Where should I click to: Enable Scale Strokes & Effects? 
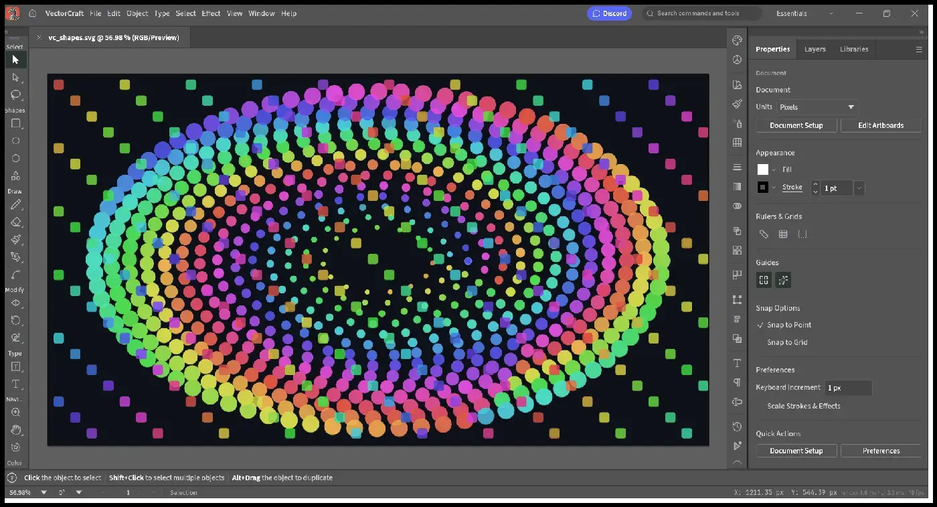(x=803, y=406)
